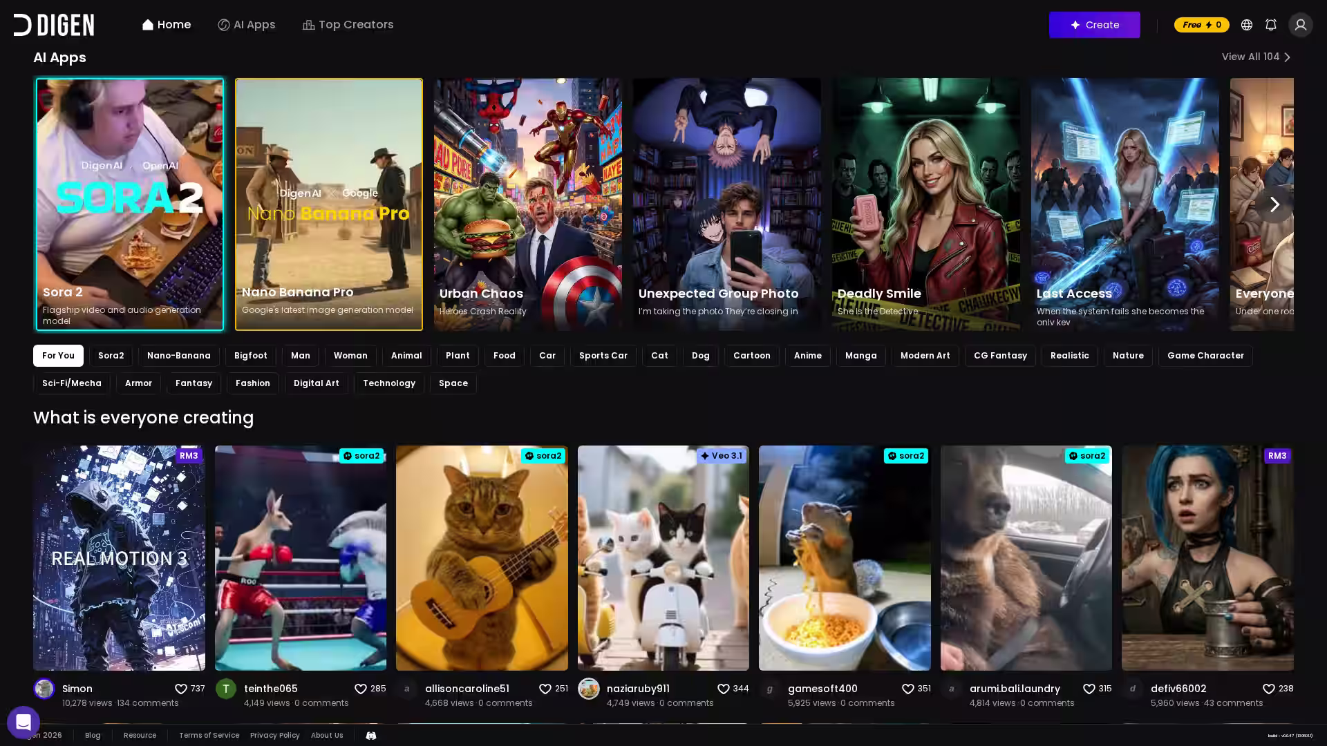Open the language globe icon
Image resolution: width=1327 pixels, height=746 pixels.
point(1246,25)
